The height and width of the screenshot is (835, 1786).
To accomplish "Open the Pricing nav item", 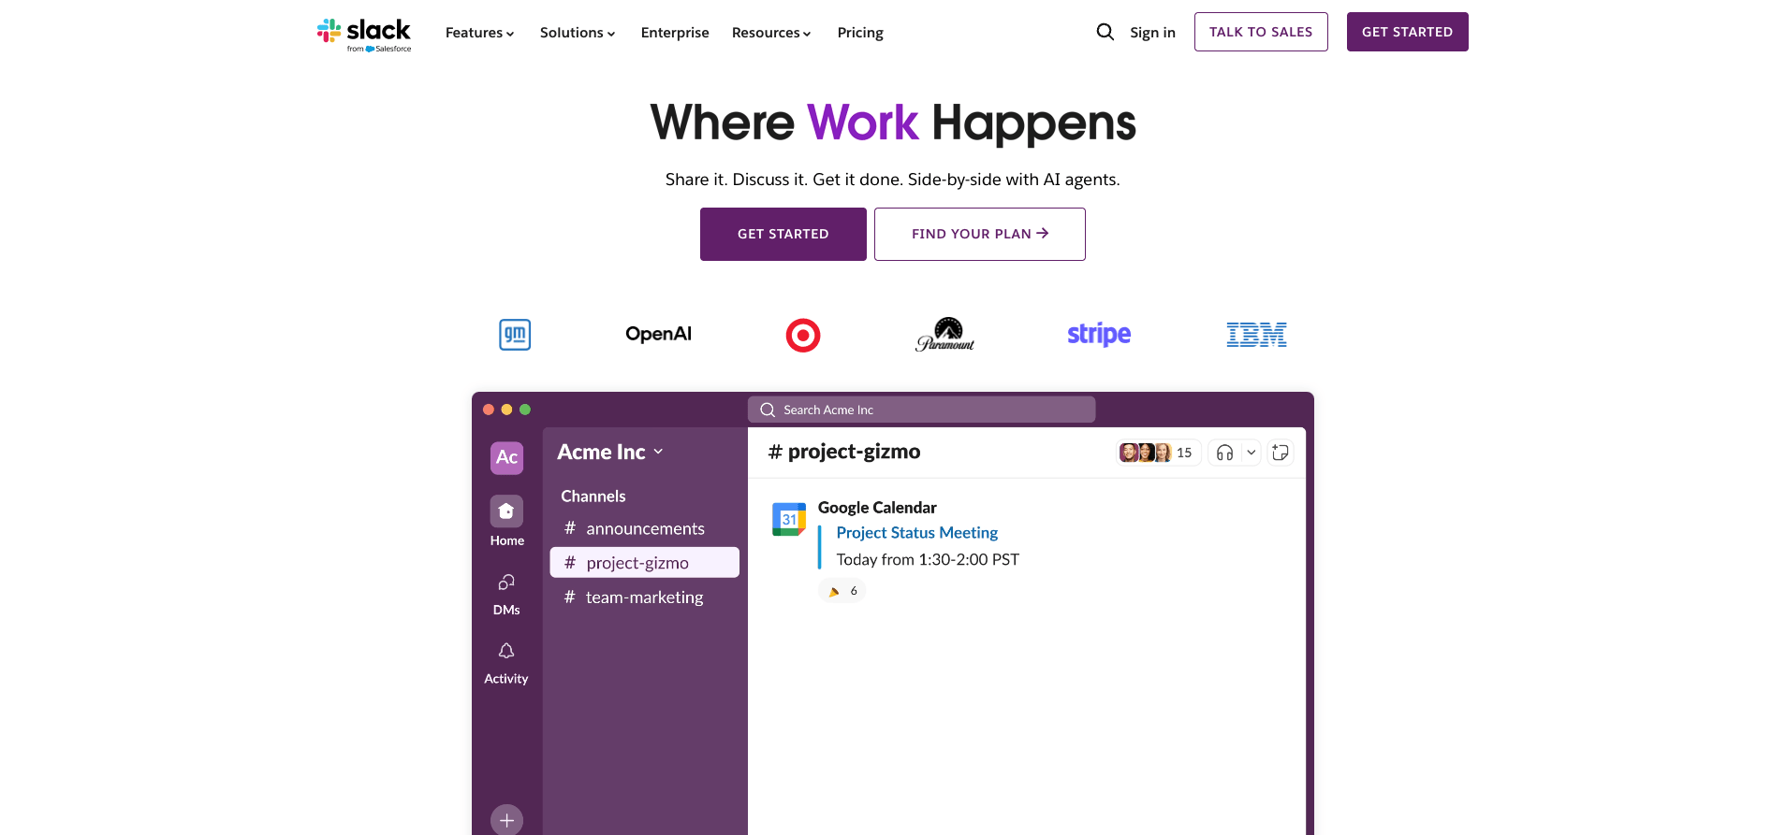I will pyautogui.click(x=860, y=33).
